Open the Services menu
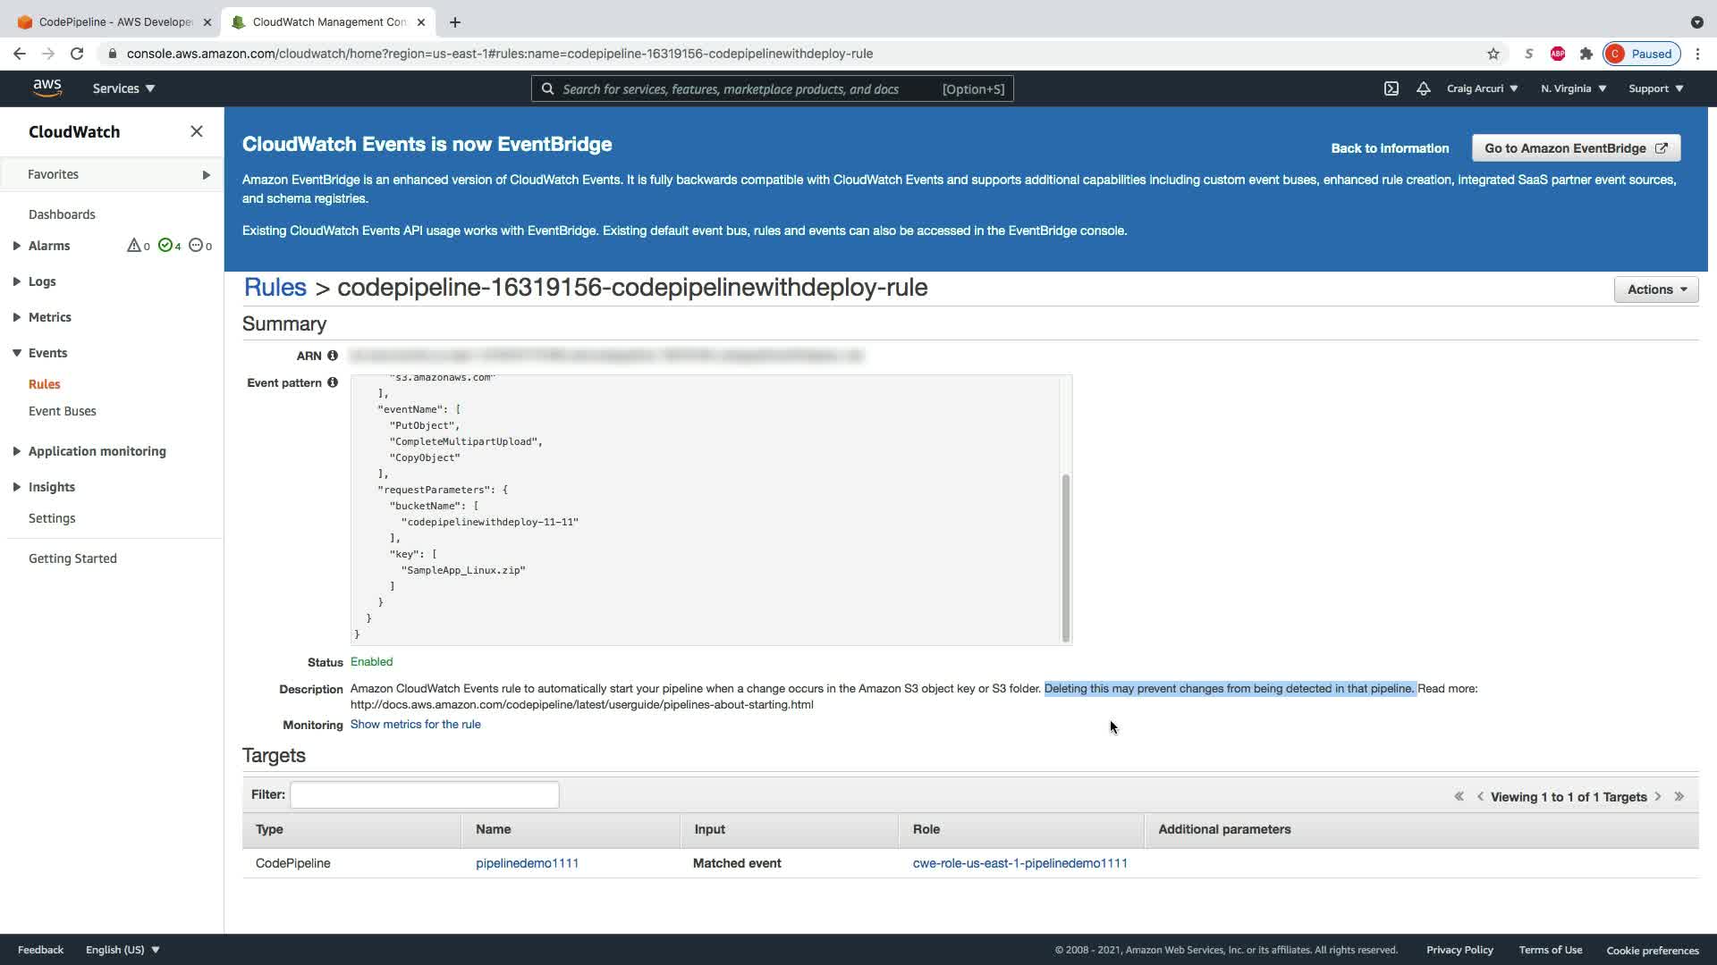 coord(123,88)
